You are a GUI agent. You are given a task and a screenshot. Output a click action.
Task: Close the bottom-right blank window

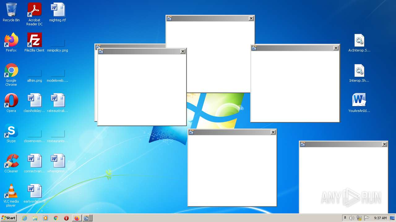pyautogui.click(x=385, y=144)
